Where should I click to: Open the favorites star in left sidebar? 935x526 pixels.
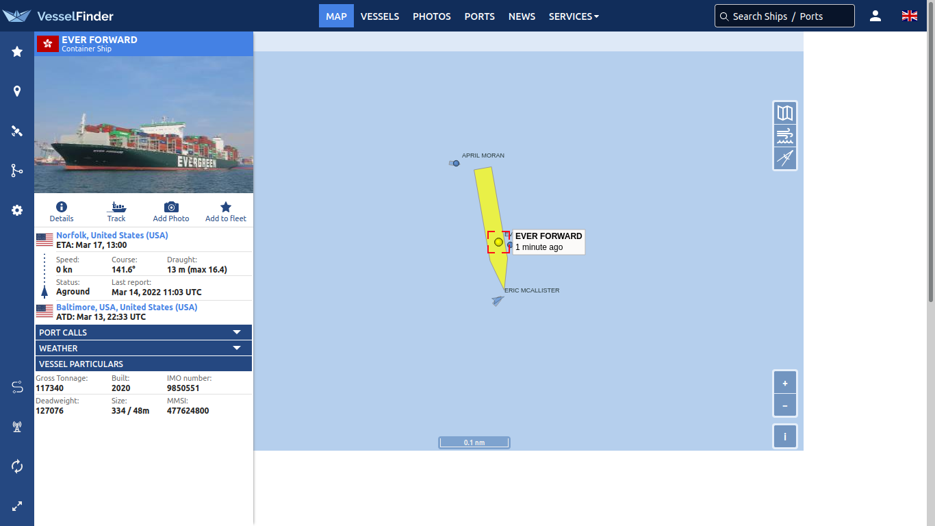click(x=17, y=51)
